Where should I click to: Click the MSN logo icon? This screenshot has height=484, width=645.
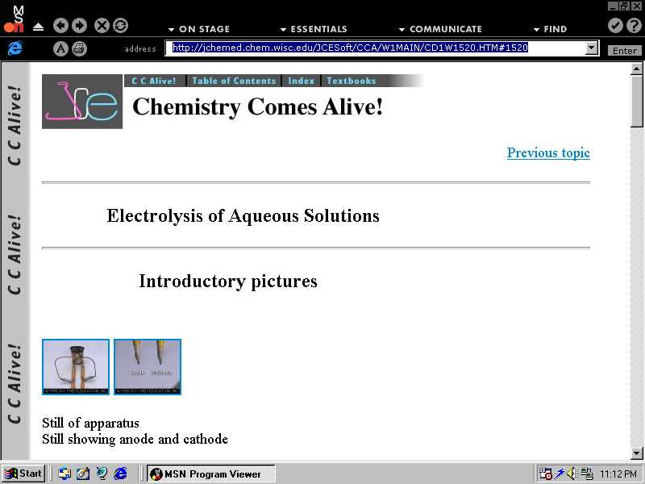coord(15,19)
